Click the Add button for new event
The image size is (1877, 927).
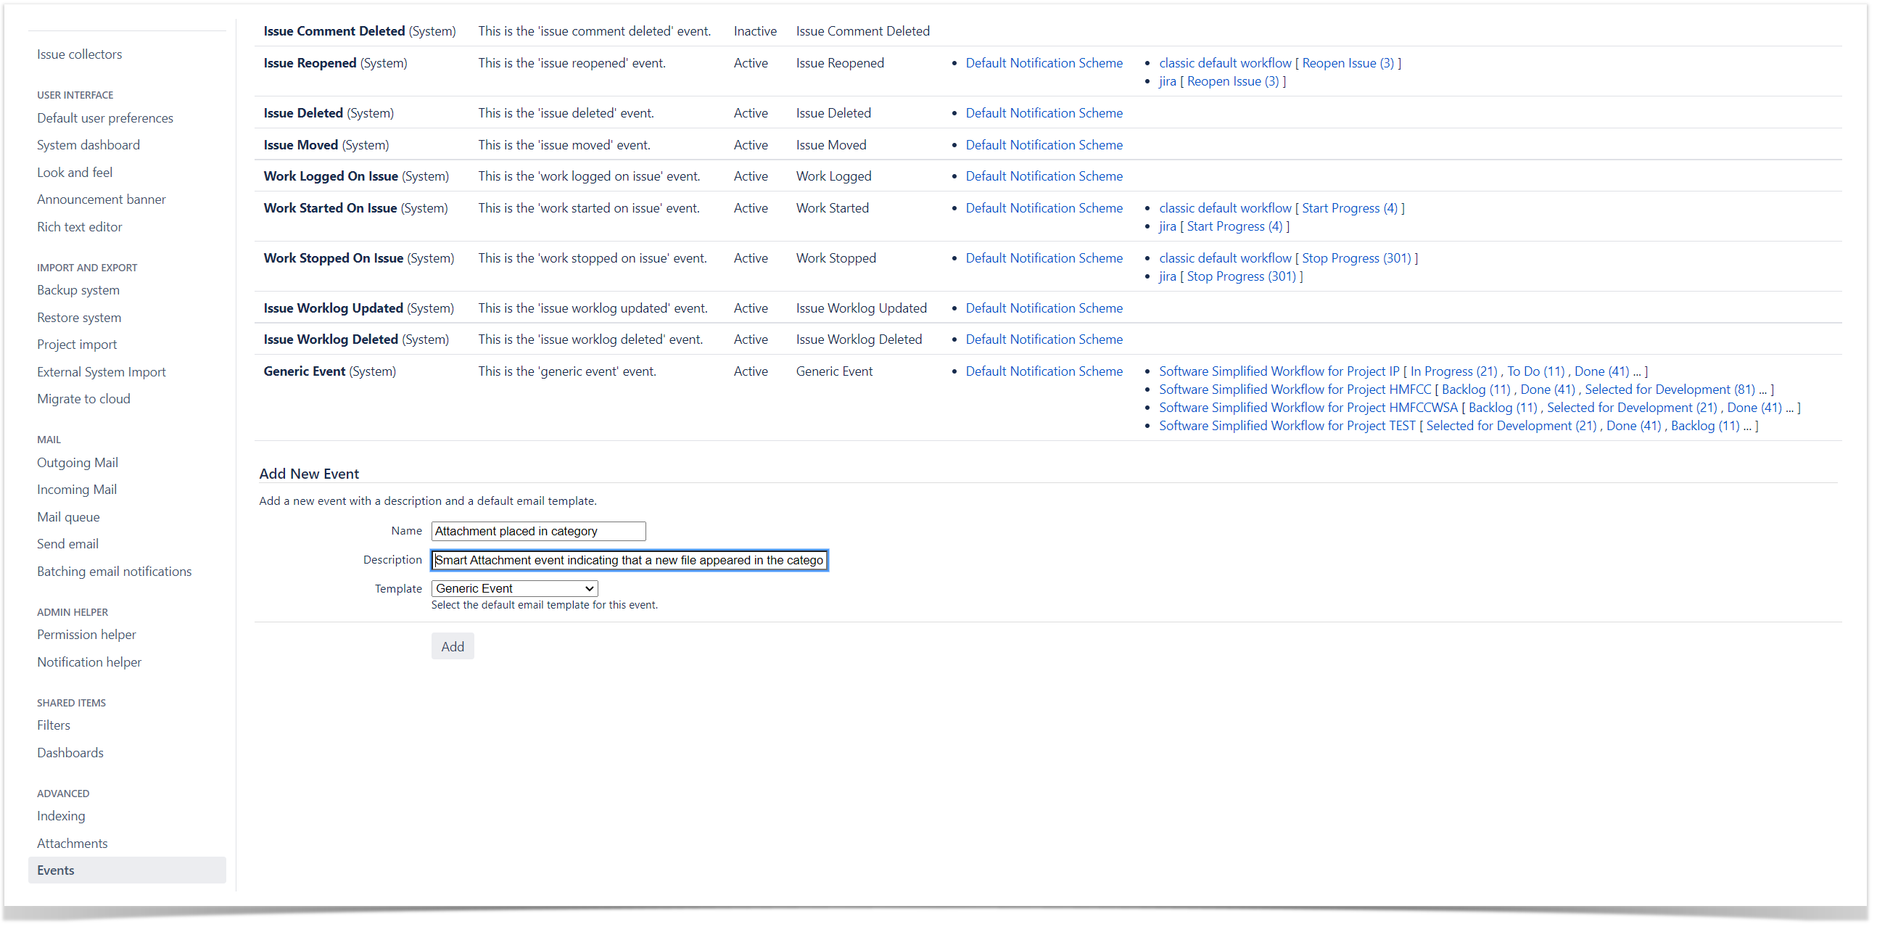[452, 646]
